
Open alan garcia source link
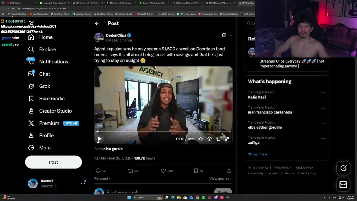[113, 149]
